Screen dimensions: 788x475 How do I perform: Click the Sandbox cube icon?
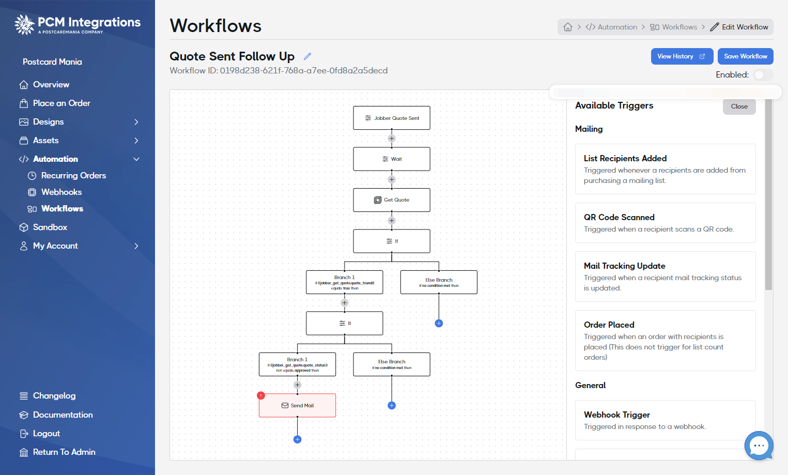tap(24, 227)
